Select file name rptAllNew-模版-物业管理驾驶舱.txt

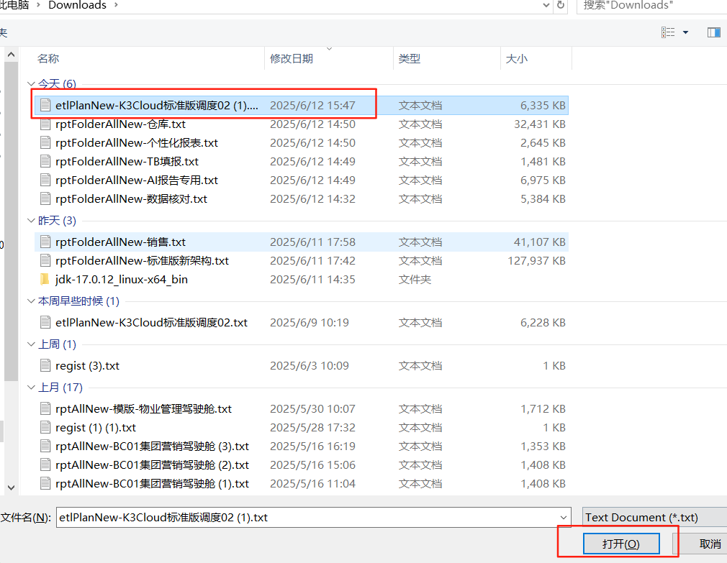click(144, 408)
